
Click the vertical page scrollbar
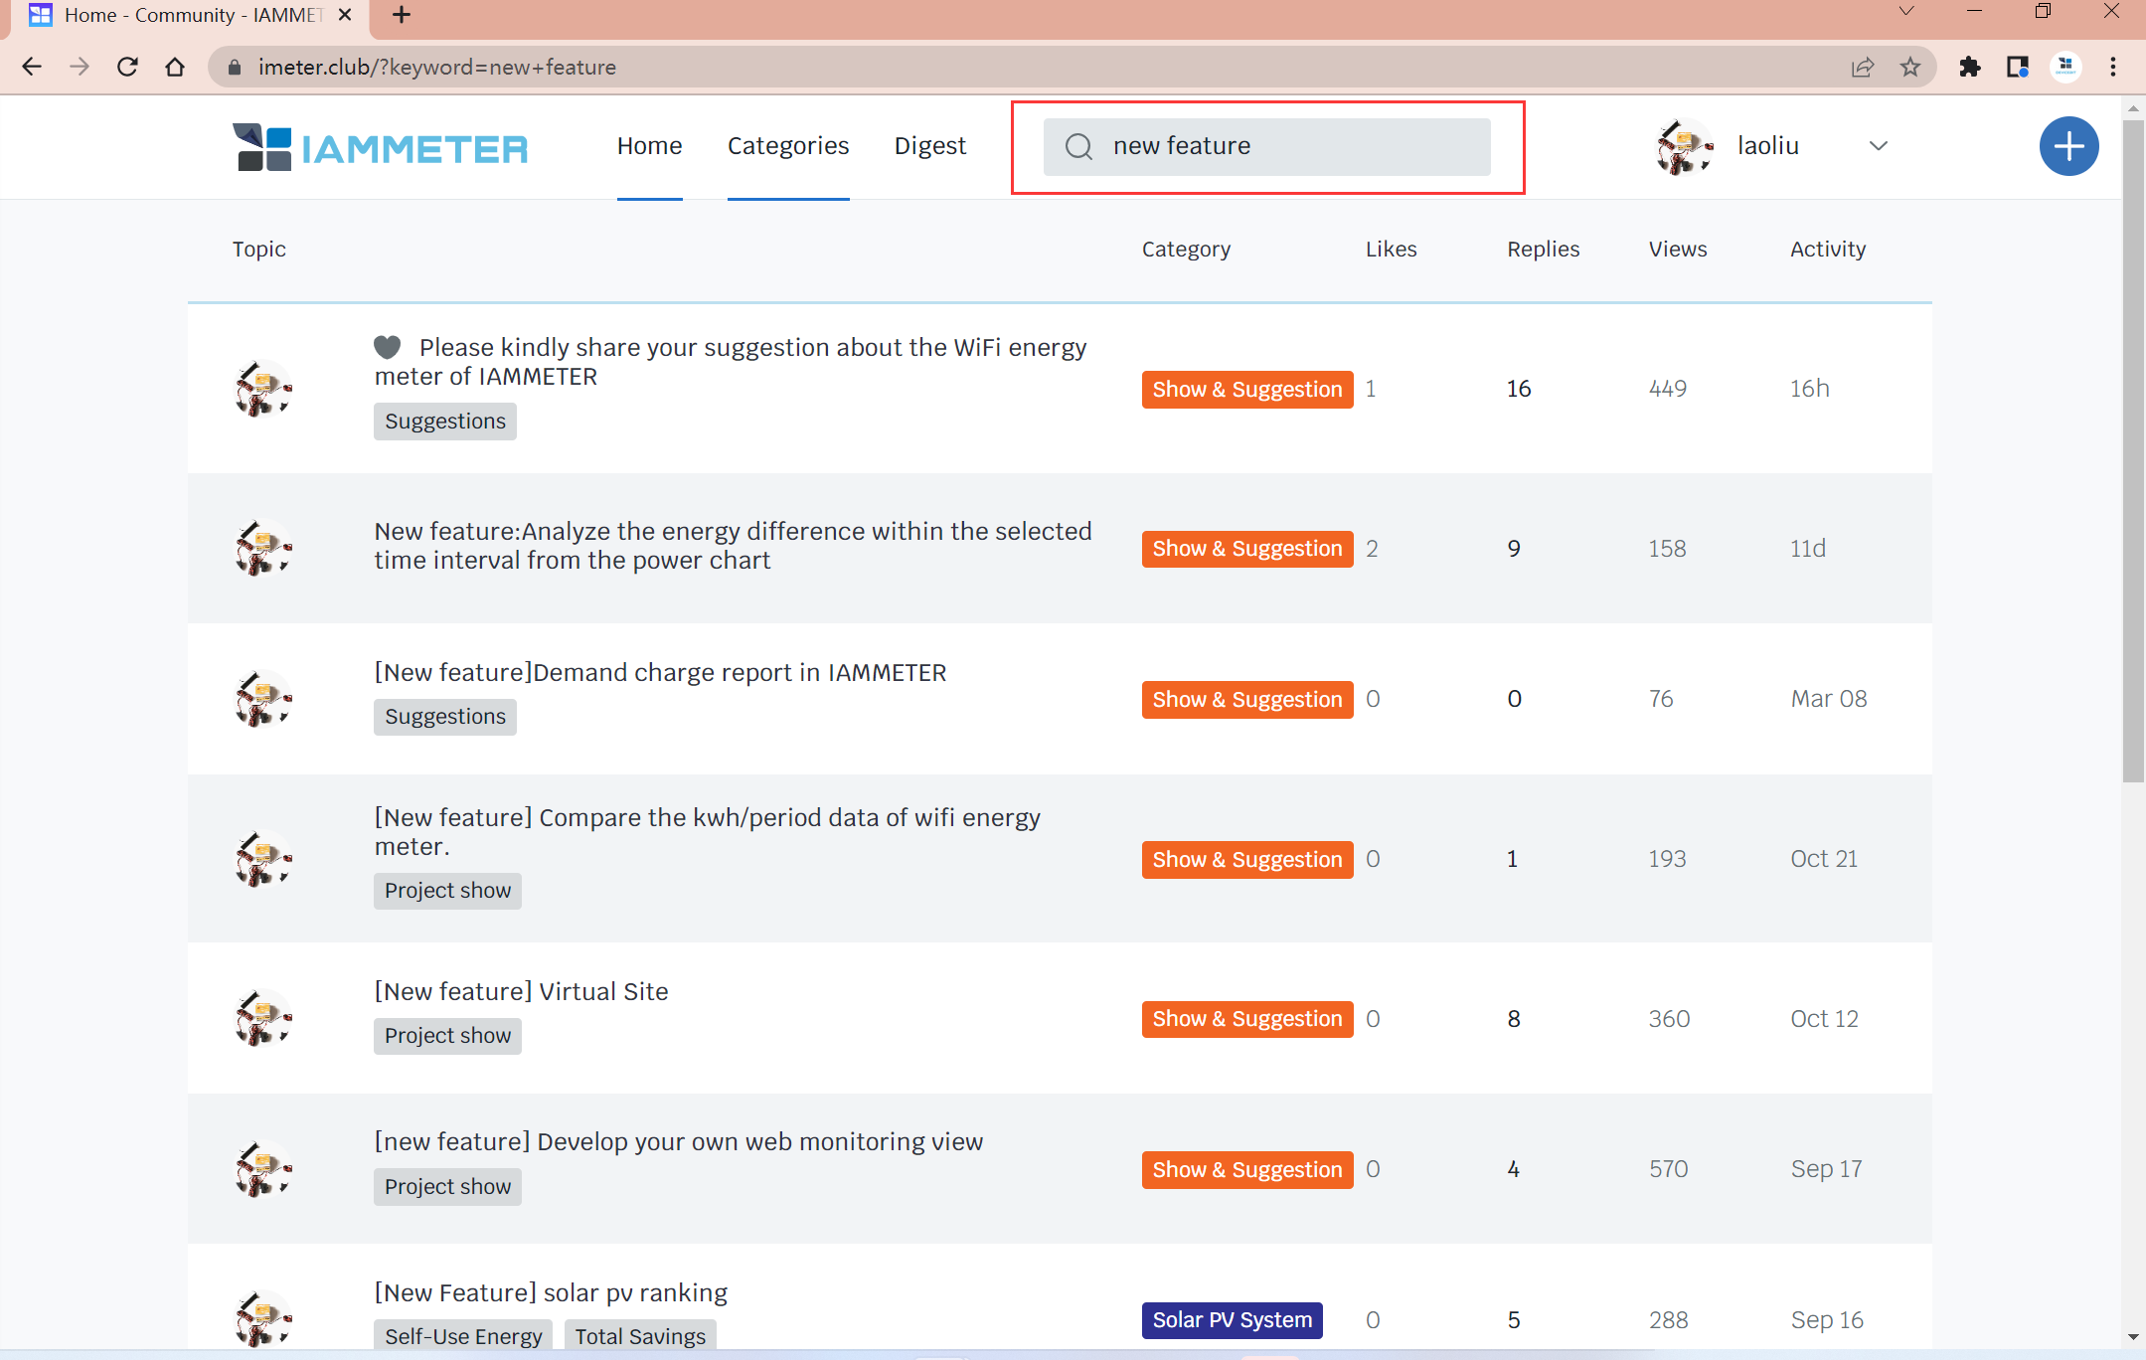click(x=2133, y=447)
